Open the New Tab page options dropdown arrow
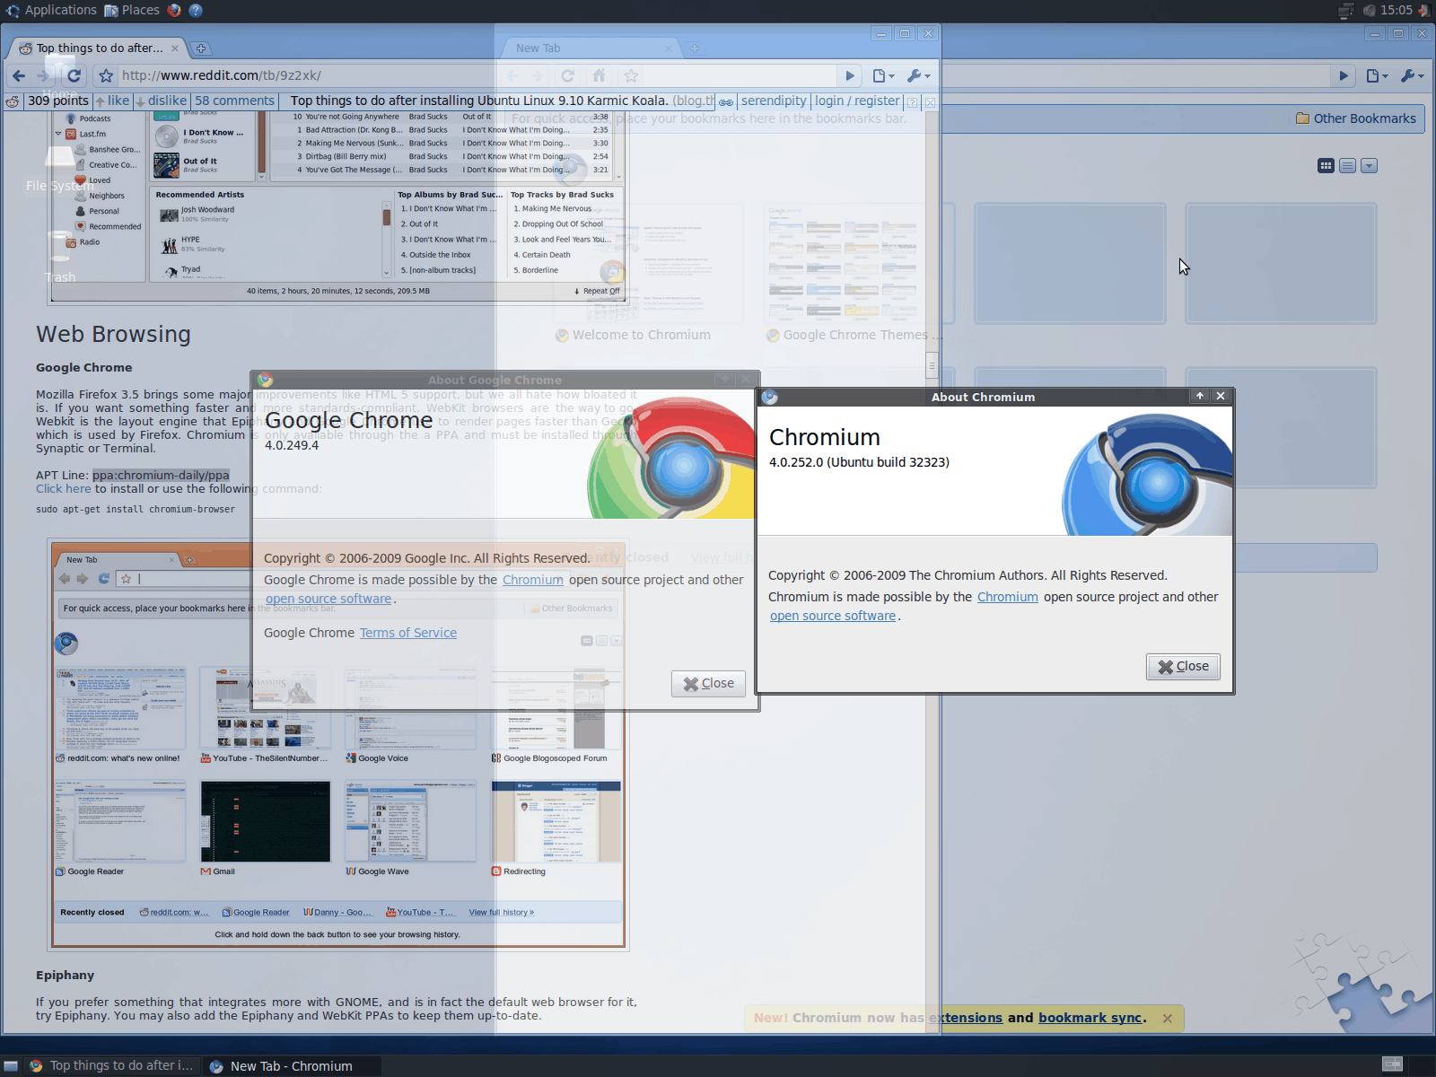1436x1077 pixels. coord(1369,166)
